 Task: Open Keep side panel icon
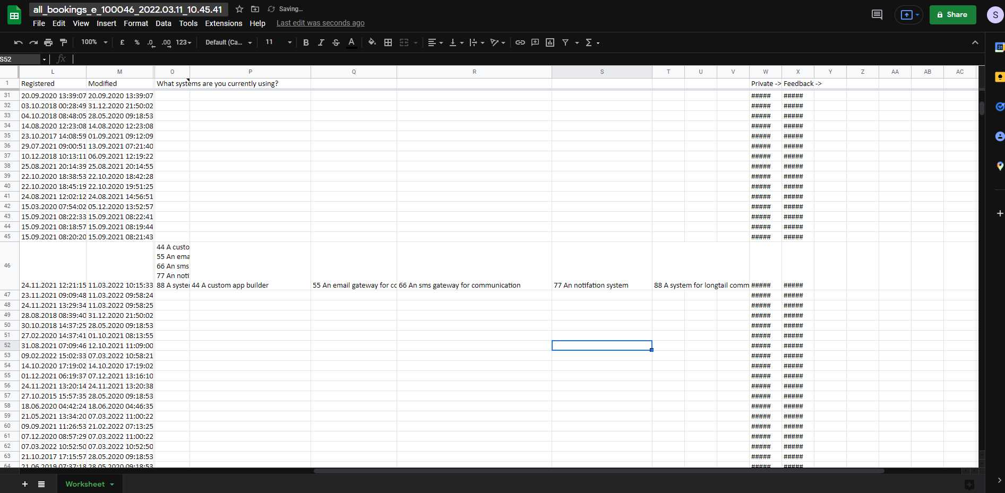click(x=1000, y=77)
